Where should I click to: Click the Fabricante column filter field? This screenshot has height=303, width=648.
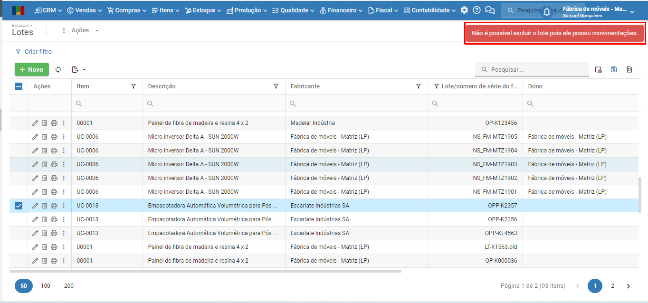pyautogui.click(x=356, y=104)
